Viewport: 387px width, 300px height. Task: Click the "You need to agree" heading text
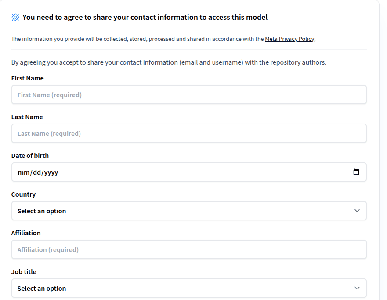tap(145, 17)
